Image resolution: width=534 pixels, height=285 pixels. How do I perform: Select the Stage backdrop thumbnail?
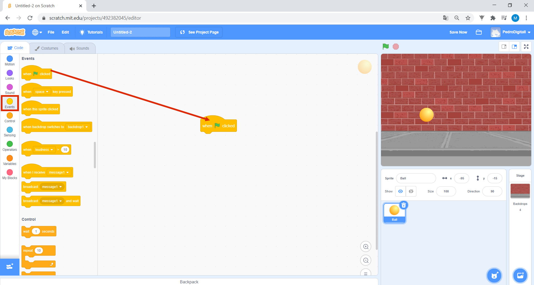tap(520, 191)
